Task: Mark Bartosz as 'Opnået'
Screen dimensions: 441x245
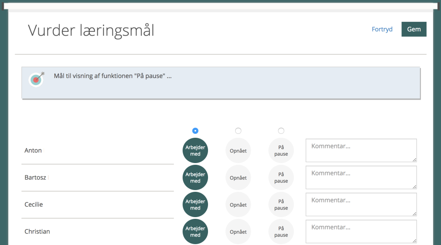Action: click(x=238, y=178)
